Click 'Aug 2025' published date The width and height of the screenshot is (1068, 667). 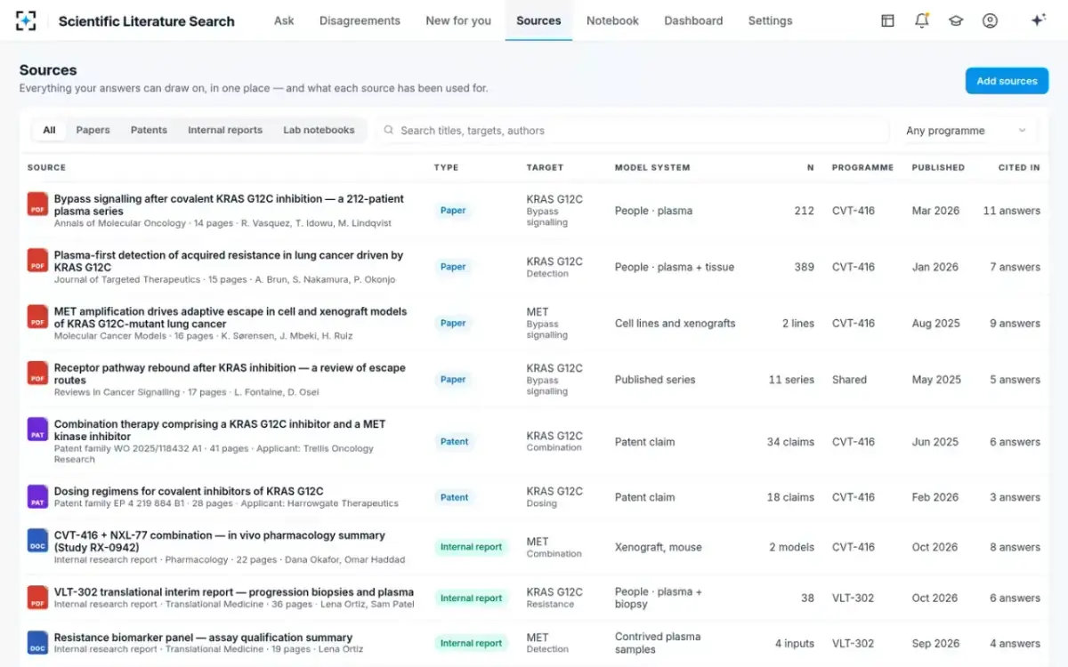click(x=936, y=324)
